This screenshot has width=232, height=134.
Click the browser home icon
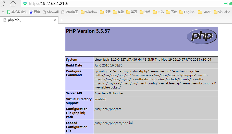(13, 4)
